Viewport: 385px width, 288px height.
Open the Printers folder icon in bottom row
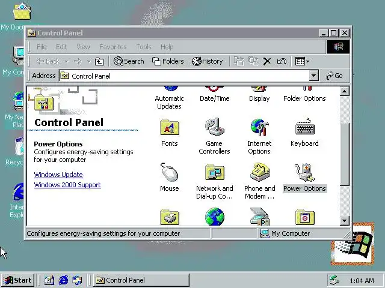[170, 217]
